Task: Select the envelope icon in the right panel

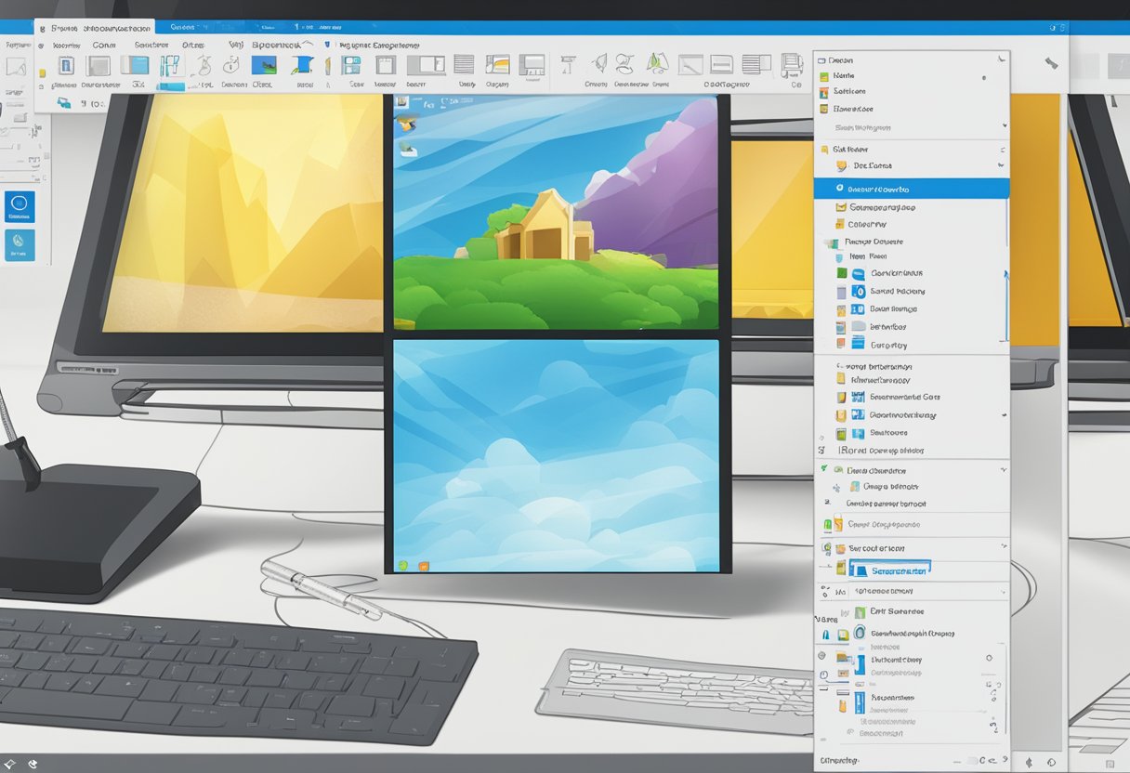Action: pos(840,206)
